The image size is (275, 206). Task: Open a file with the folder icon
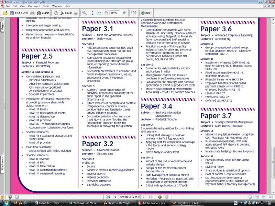coord(5,13)
